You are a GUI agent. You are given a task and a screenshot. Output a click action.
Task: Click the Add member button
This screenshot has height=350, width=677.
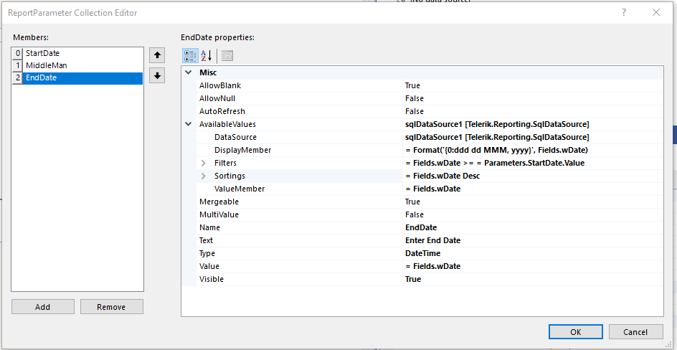[x=43, y=307]
